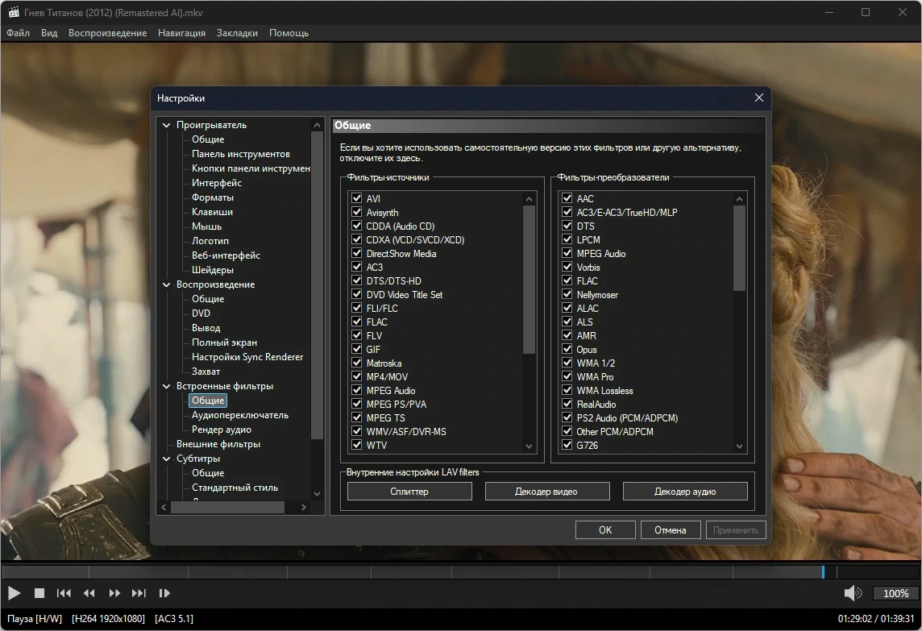922x631 pixels.
Task: Uncheck the Matroska source filter
Action: coord(356,363)
